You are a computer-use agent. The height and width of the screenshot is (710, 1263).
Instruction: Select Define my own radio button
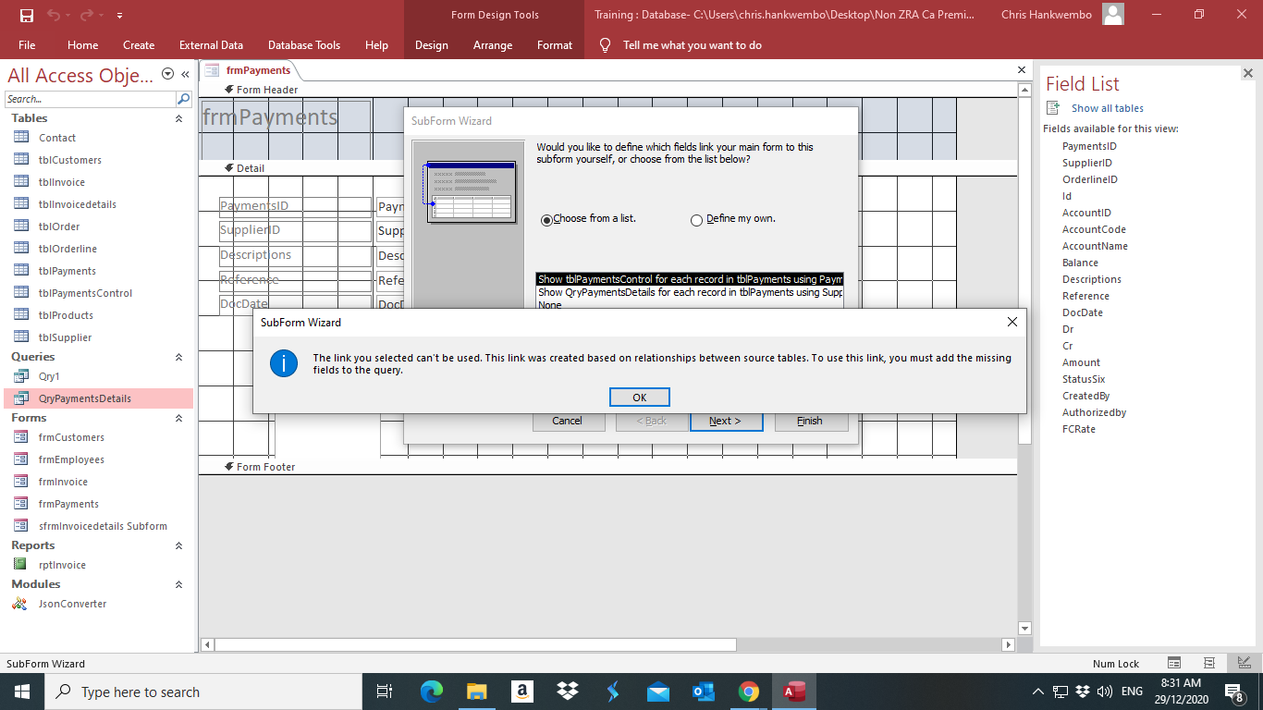point(697,220)
